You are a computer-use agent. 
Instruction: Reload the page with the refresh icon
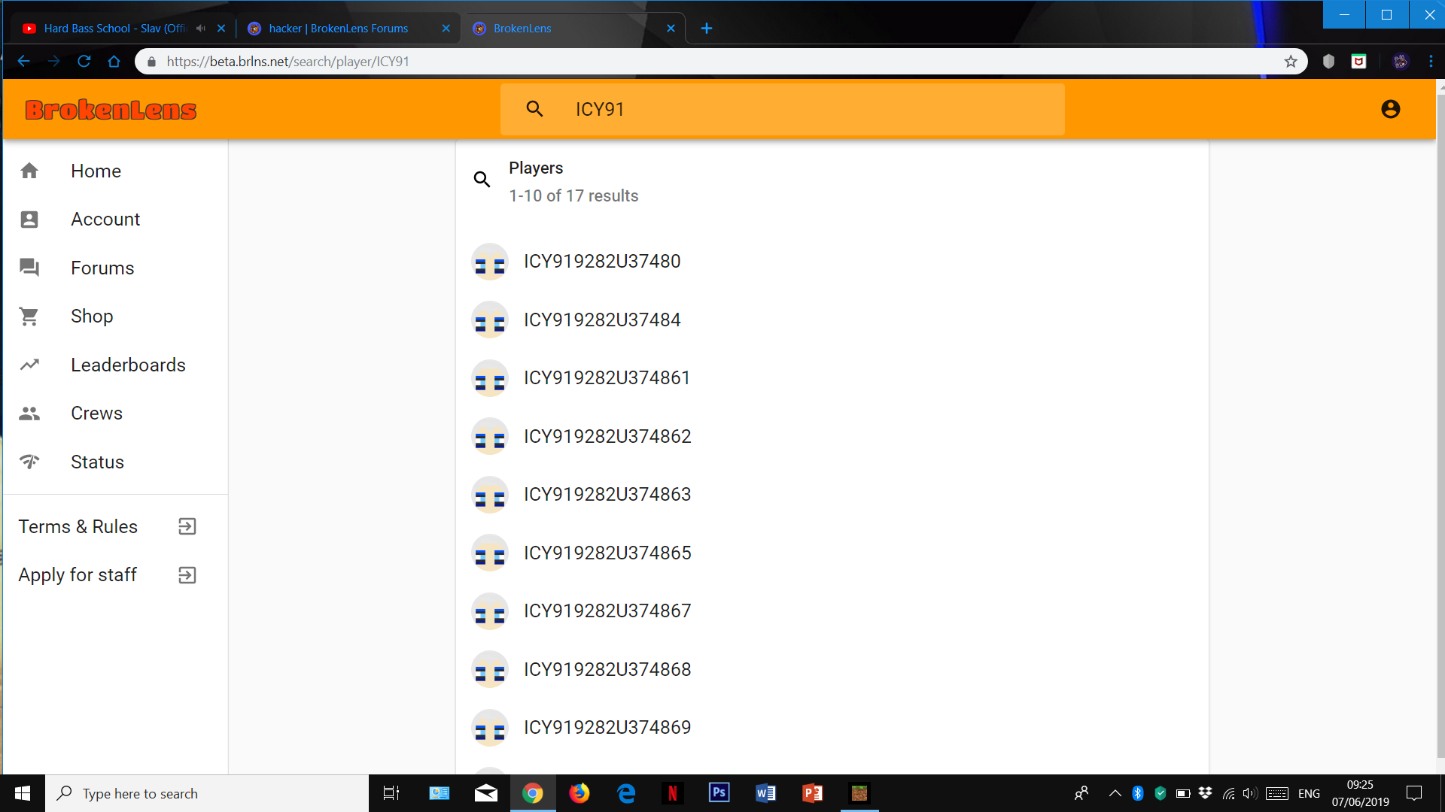[x=84, y=62]
